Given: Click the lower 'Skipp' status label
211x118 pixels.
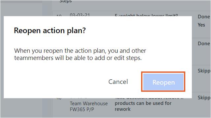Looking at the screenshot, I should pyautogui.click(x=204, y=98).
